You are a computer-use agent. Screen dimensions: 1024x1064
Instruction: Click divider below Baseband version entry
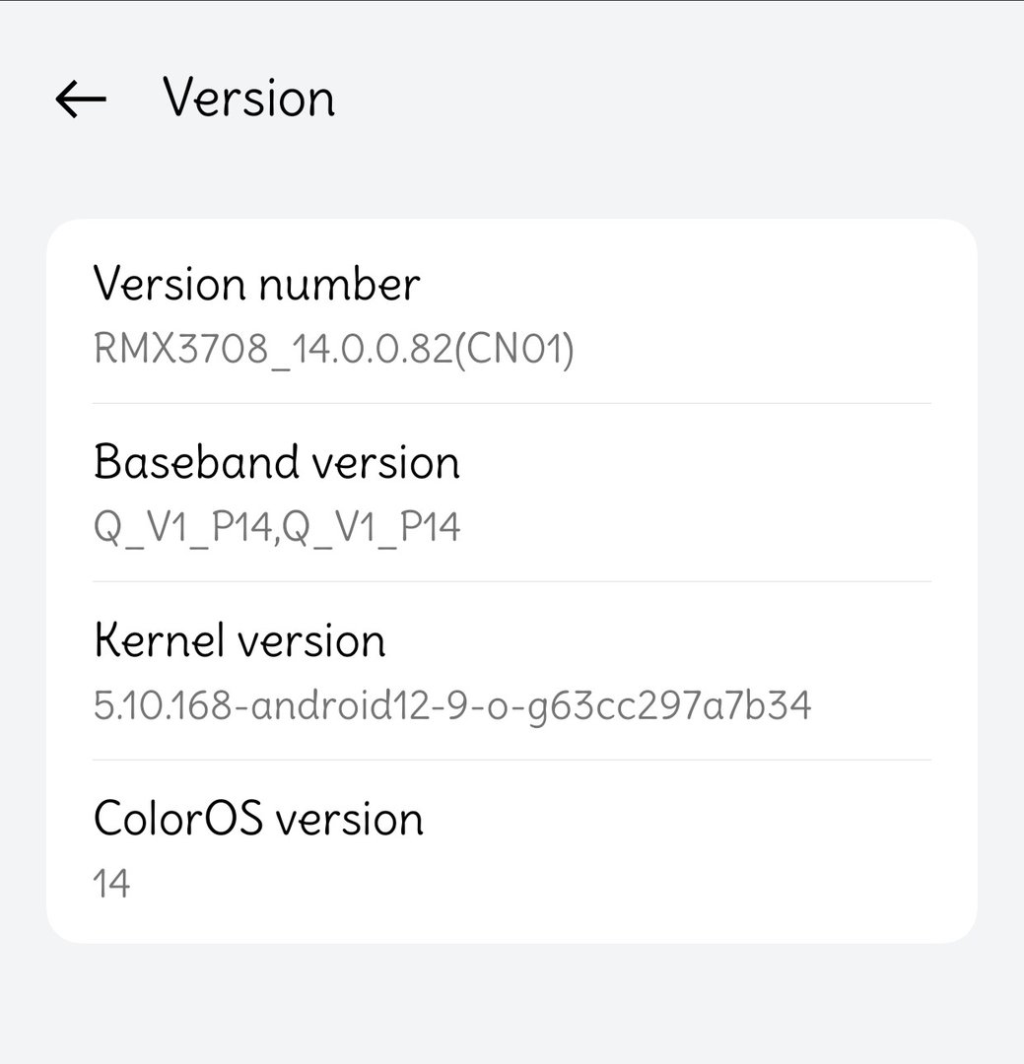click(x=512, y=581)
